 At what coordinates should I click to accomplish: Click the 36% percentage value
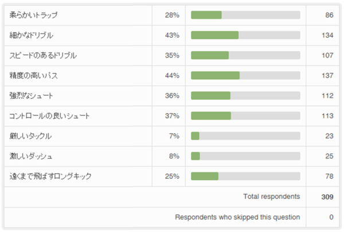[x=172, y=96]
